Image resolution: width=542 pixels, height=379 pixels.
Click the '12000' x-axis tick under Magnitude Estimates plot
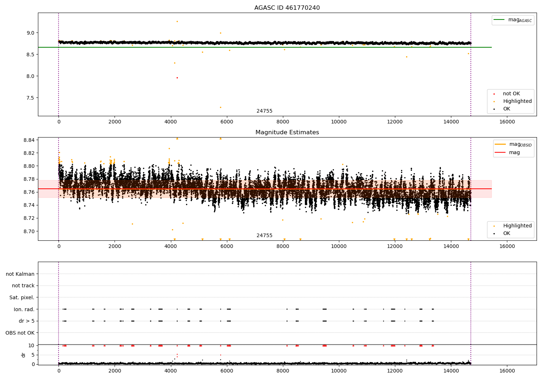click(x=395, y=247)
